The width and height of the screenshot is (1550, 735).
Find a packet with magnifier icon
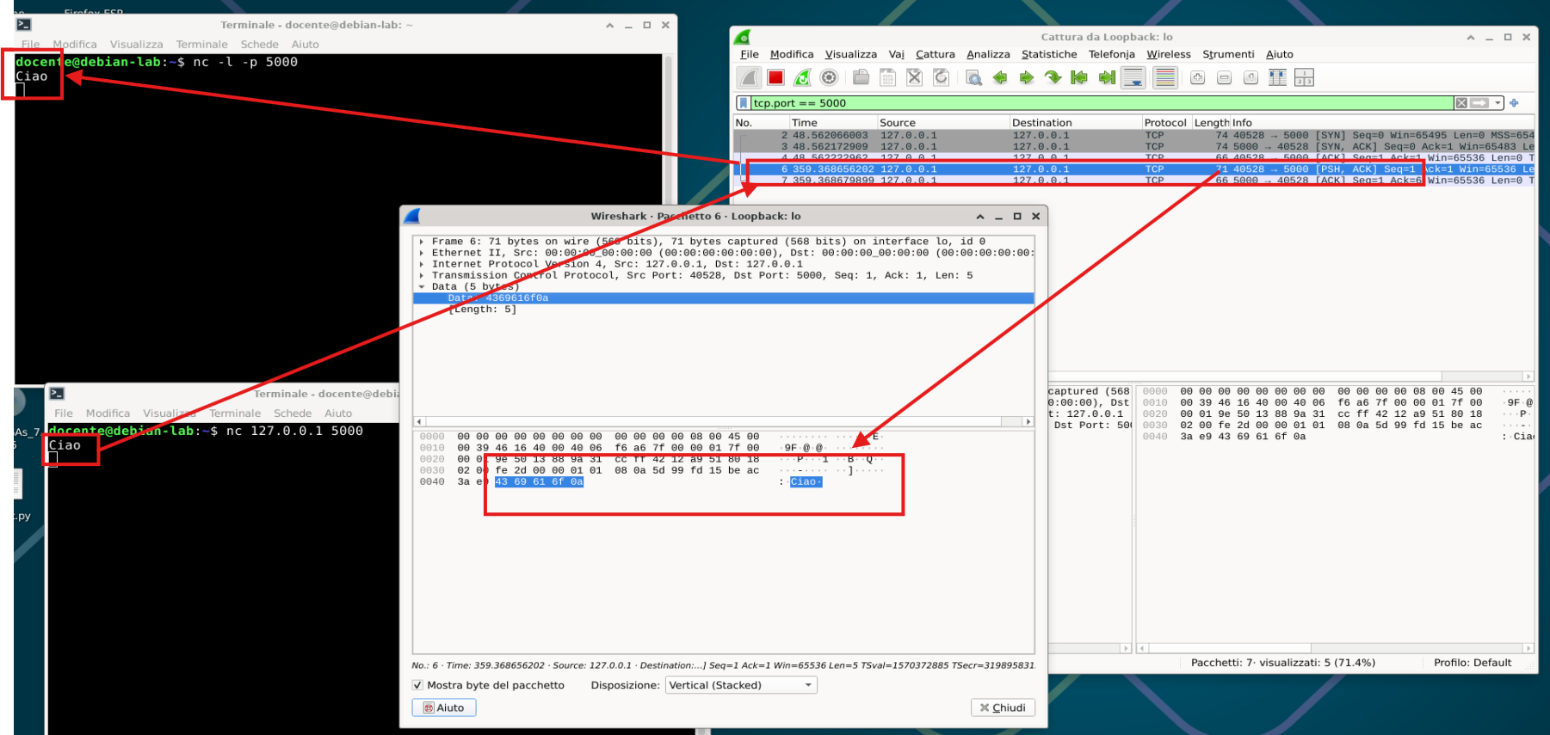click(973, 77)
